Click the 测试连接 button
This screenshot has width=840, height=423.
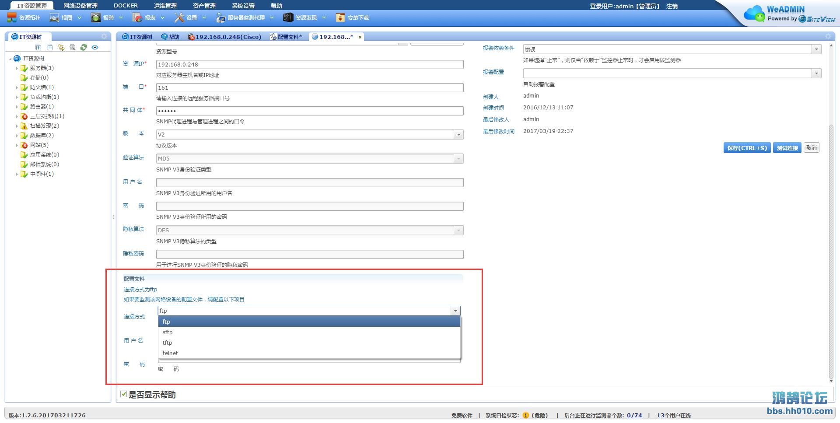pyautogui.click(x=787, y=148)
